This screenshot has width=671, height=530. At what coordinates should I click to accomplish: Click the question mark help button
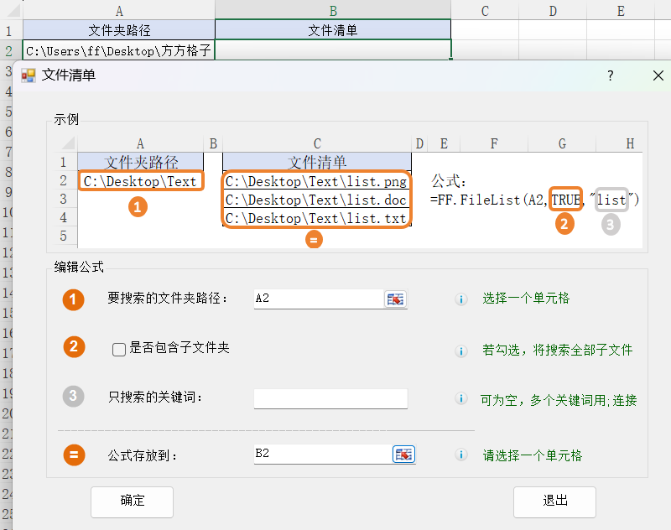(x=610, y=75)
